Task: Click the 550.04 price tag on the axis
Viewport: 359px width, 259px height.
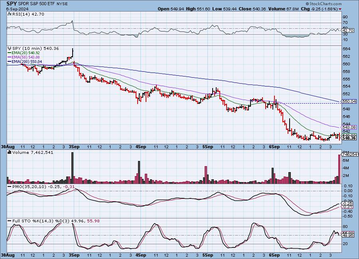Action: (349, 101)
